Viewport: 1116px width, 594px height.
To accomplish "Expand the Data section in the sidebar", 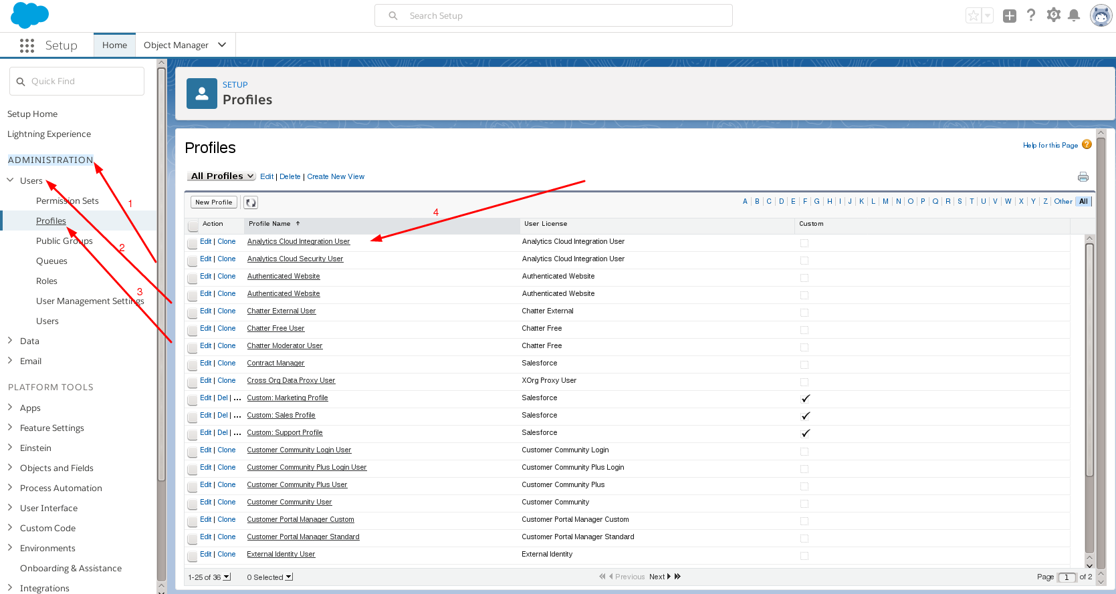I will 10,341.
